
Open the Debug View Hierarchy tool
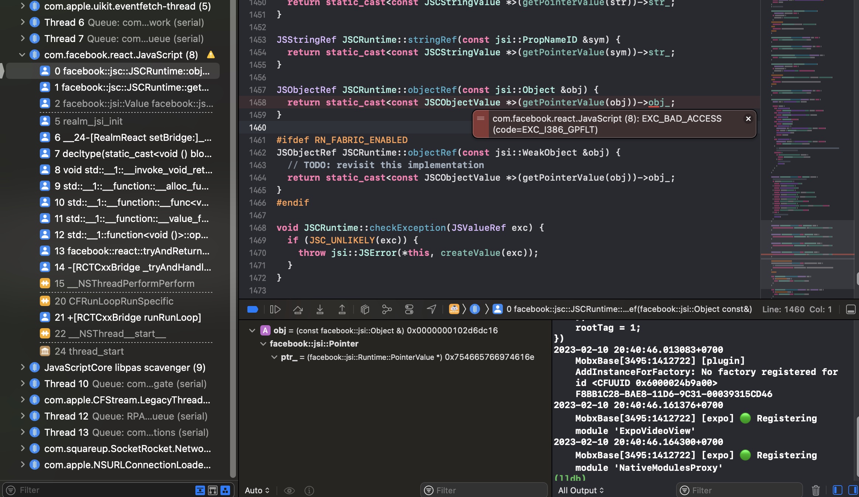click(x=365, y=309)
